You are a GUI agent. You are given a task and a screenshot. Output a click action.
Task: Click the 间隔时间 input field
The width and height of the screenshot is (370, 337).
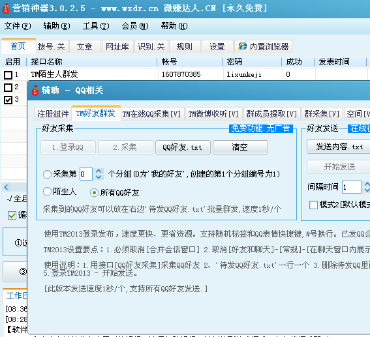(x=352, y=187)
